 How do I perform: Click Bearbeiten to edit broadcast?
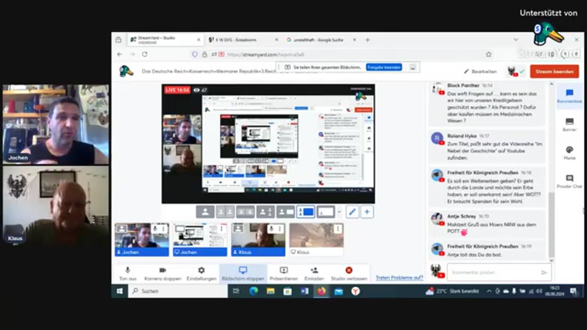pos(480,71)
